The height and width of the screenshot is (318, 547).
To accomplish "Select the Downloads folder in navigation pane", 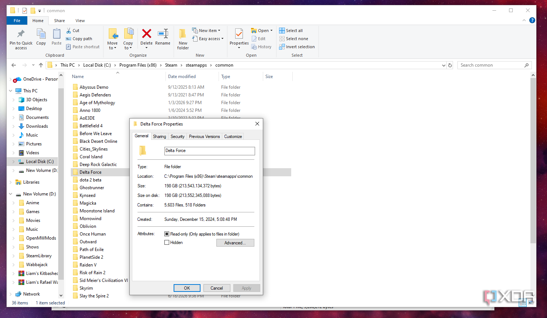I will [x=37, y=126].
